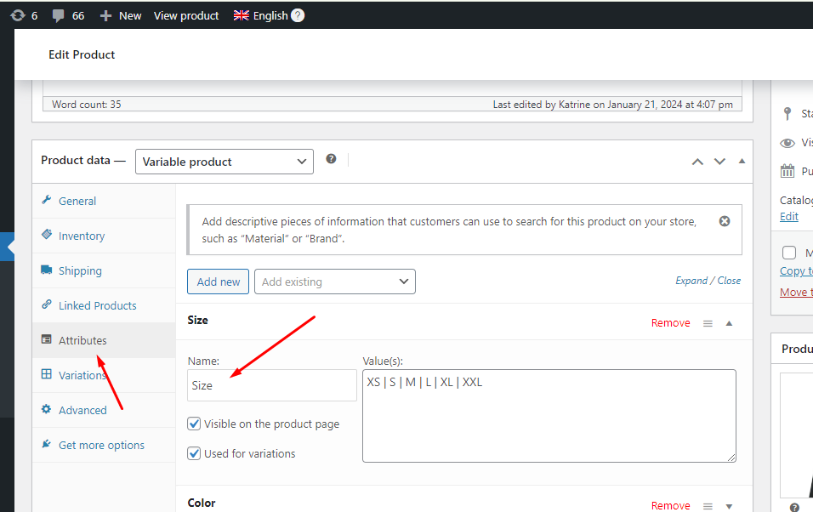Dismiss the attributes description notice

point(725,221)
